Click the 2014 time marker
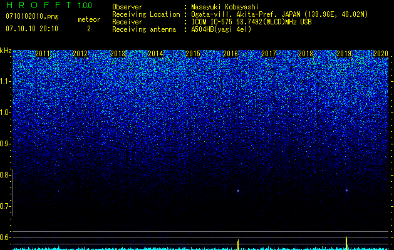This screenshot has width=394, height=250. (x=155, y=54)
